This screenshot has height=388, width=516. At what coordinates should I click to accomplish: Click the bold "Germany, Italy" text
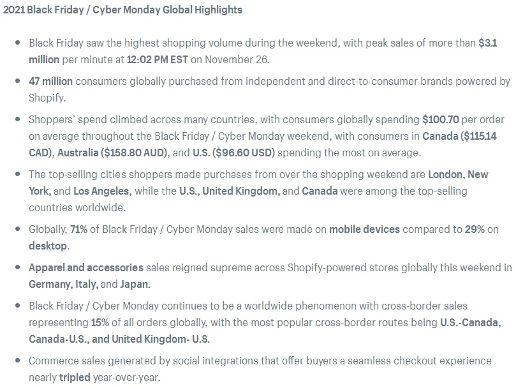[63, 284]
